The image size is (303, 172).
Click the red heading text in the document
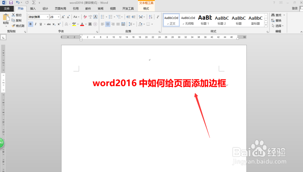coord(159,83)
